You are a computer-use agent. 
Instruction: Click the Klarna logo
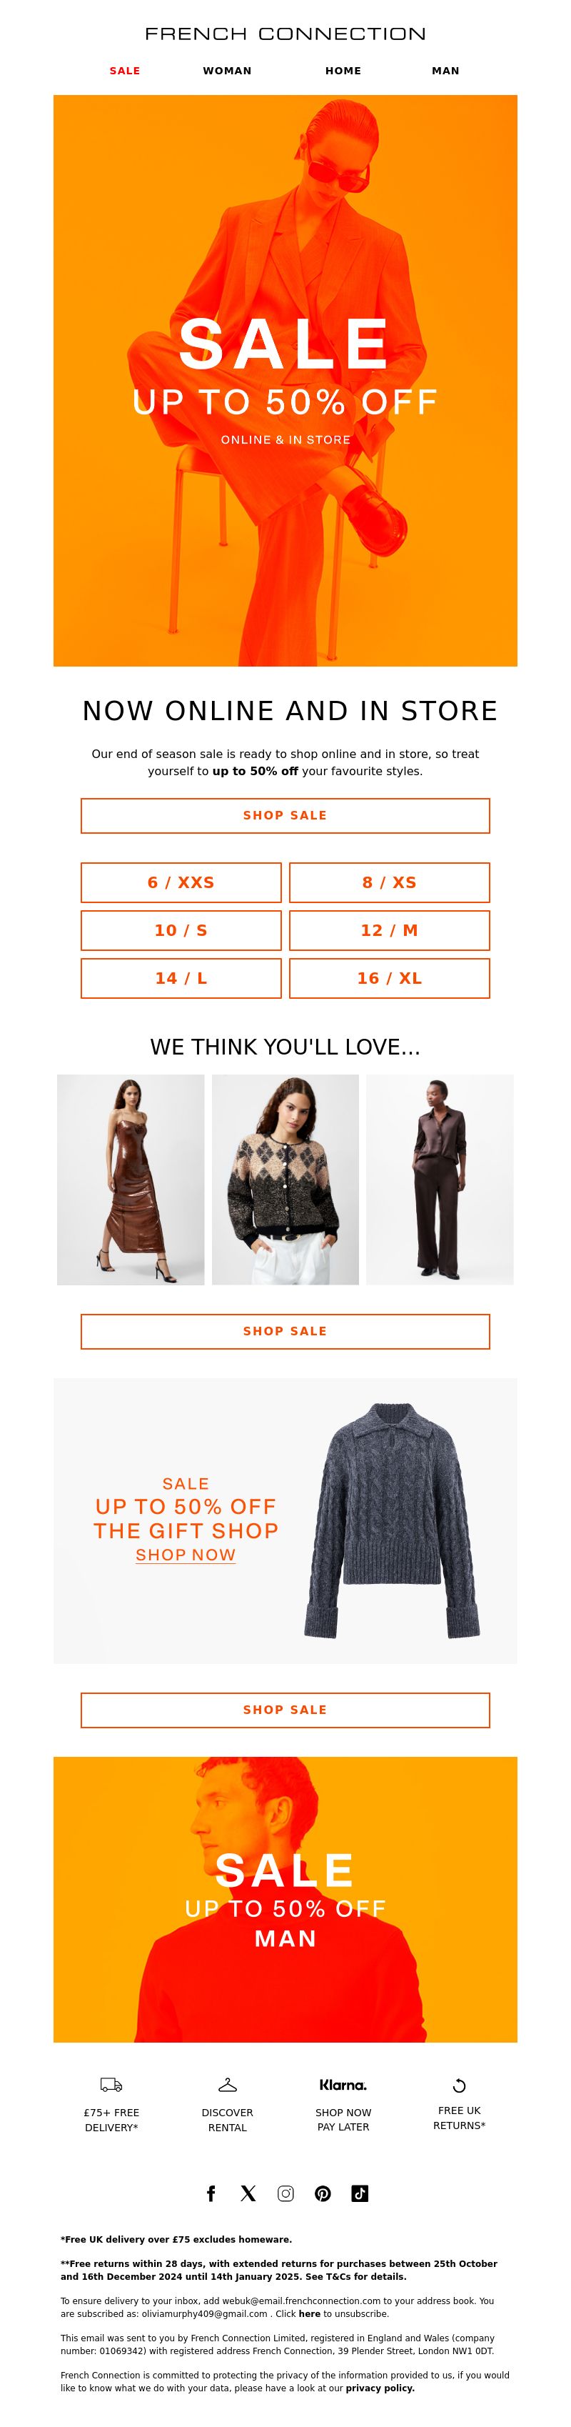(343, 2084)
